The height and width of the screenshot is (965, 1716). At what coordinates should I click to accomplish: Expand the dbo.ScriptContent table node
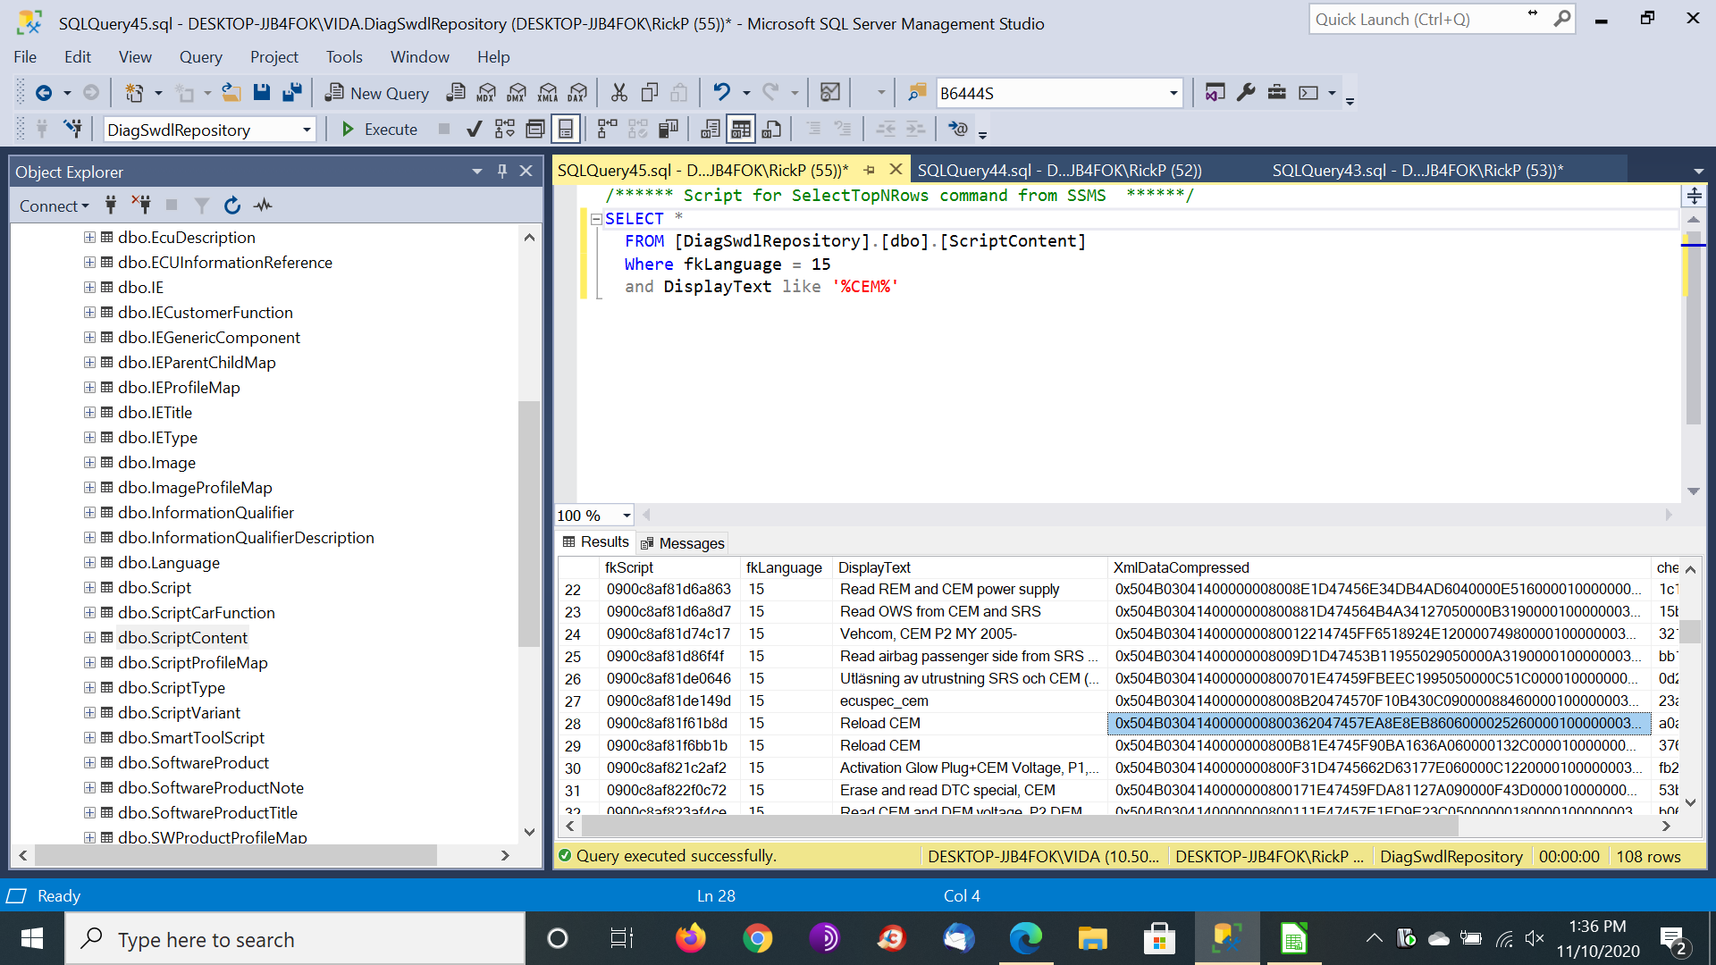click(x=89, y=637)
